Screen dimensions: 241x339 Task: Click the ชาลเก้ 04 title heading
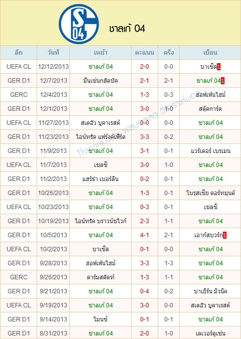127,29
